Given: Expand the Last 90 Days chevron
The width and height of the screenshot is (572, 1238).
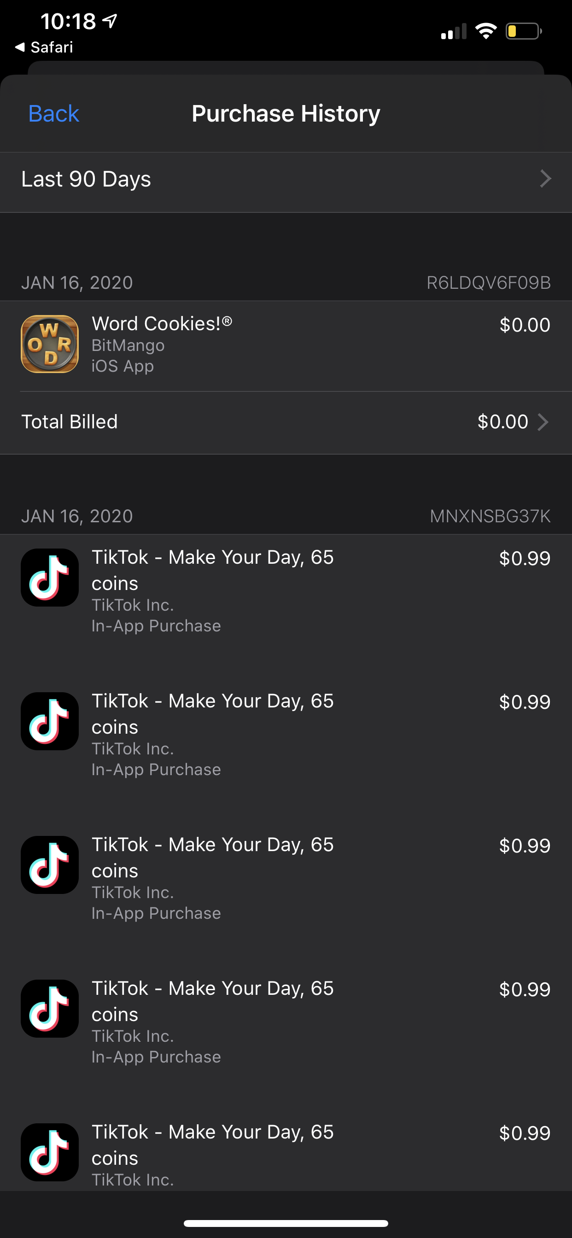Looking at the screenshot, I should pos(545,179).
